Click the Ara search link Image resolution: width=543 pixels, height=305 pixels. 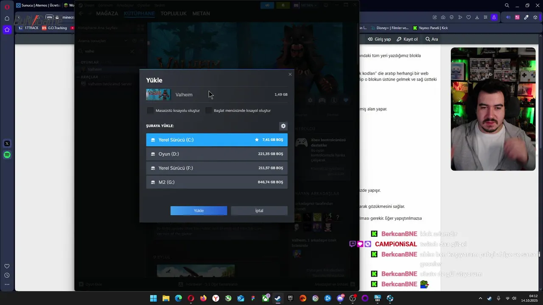[x=432, y=39]
